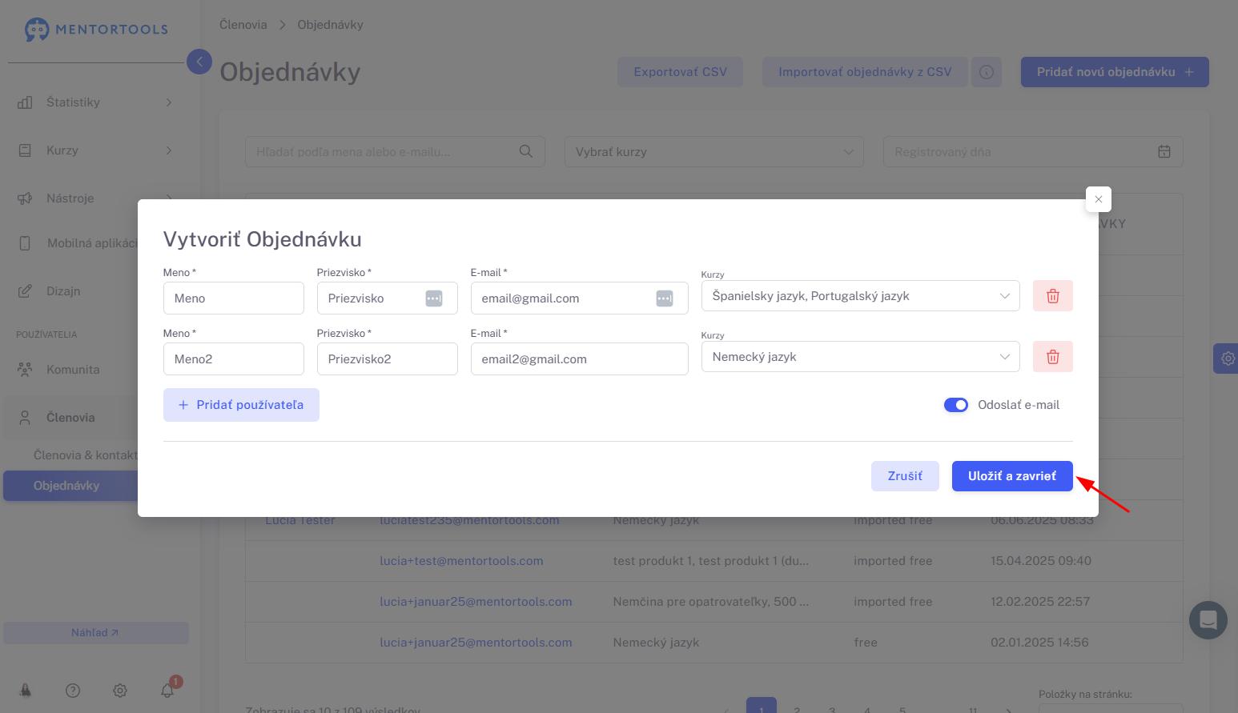
Task: Click Uložiť a zavrieť button
Action: tap(1011, 476)
